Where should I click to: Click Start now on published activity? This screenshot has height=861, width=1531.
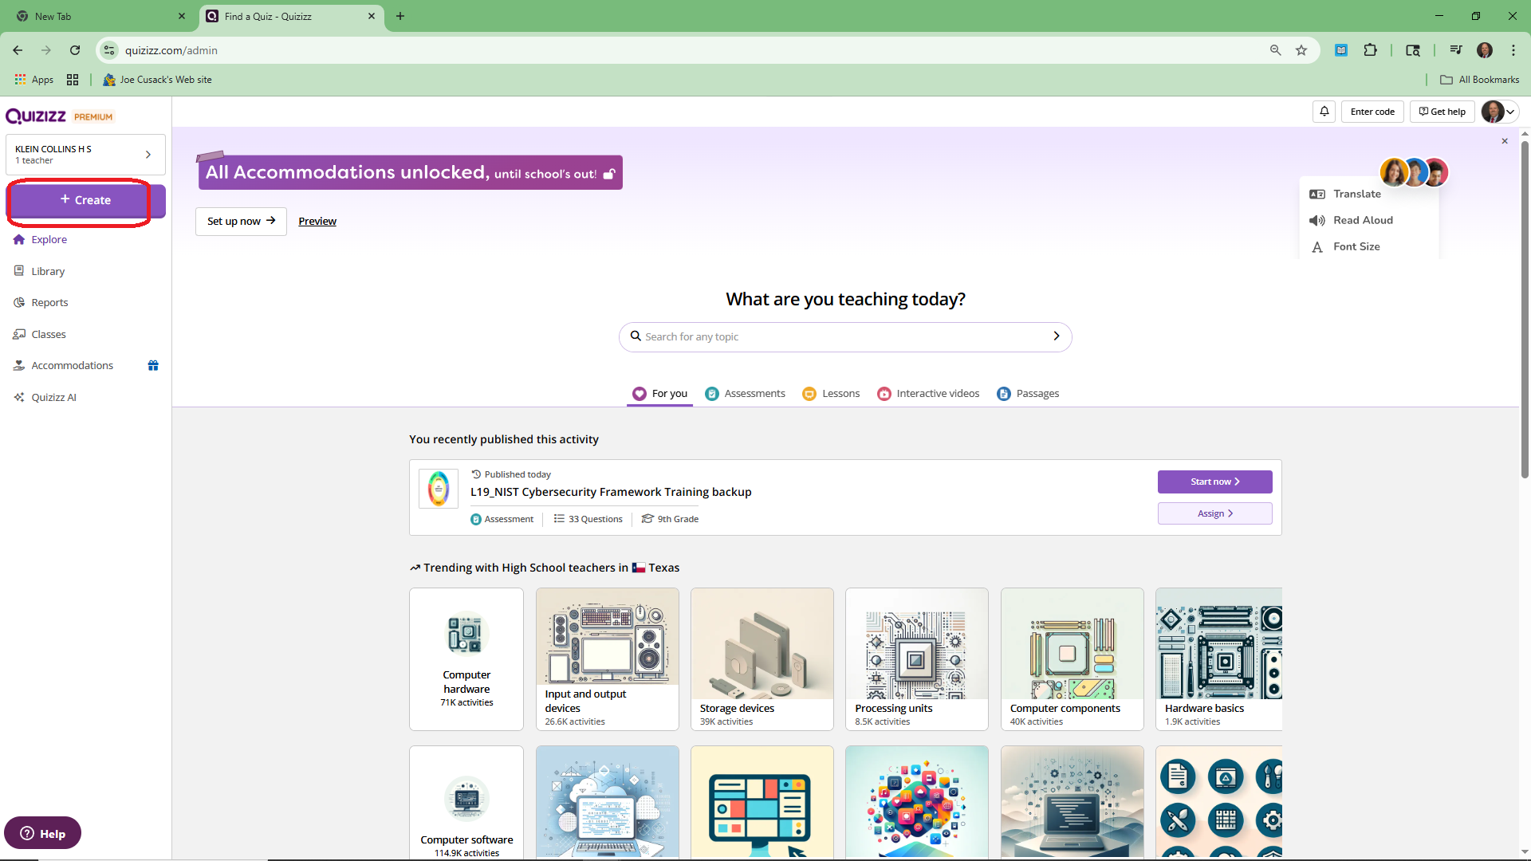click(x=1214, y=482)
